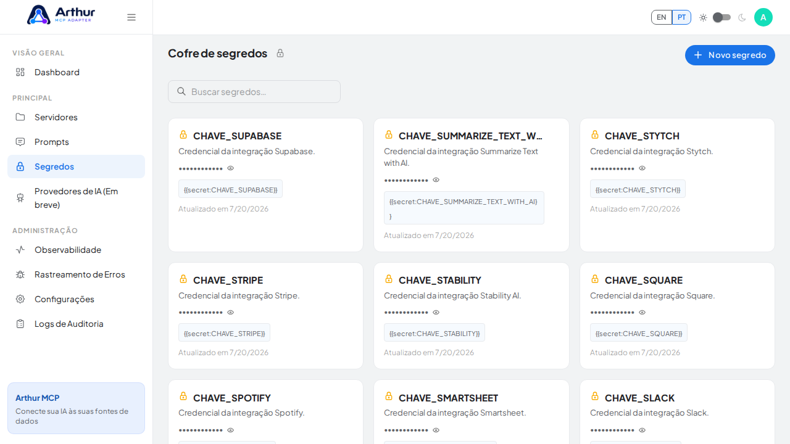Copy the {{secret:CHAVE_STYTCH}} reference tag
The height and width of the screenshot is (444, 790).
tap(638, 189)
